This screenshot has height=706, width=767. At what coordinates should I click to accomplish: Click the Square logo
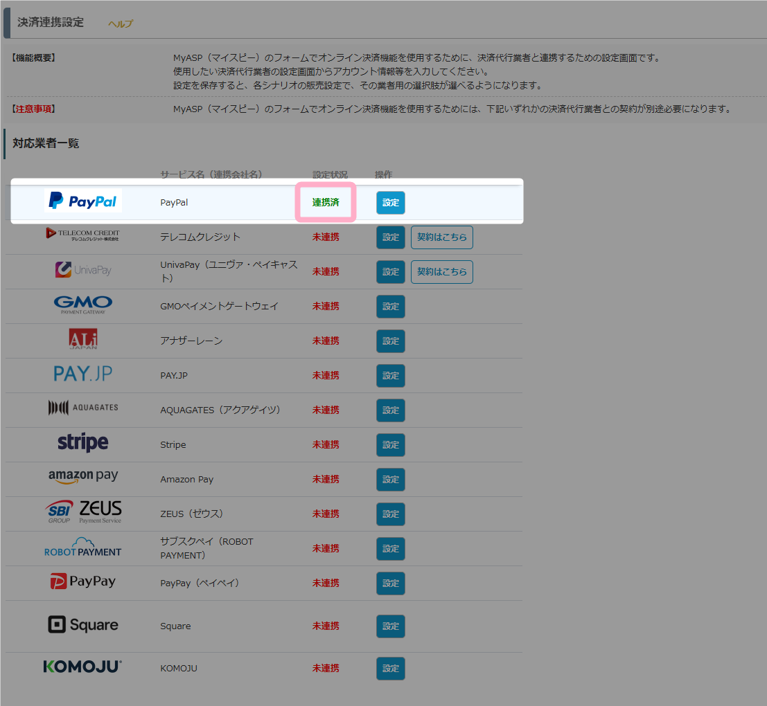(x=83, y=625)
